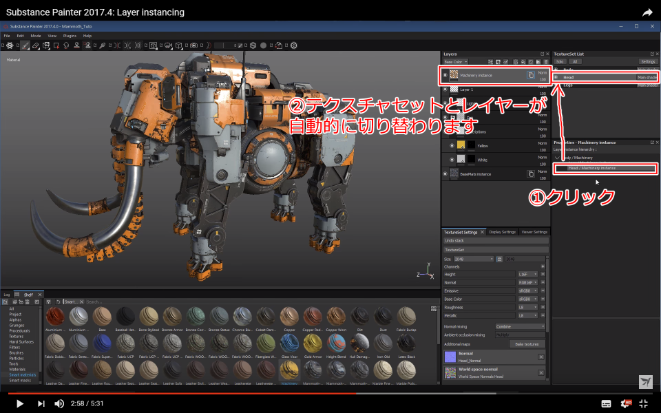661x413 pixels.
Task: Click the shelf filter icon beside search
Action: pos(48,301)
